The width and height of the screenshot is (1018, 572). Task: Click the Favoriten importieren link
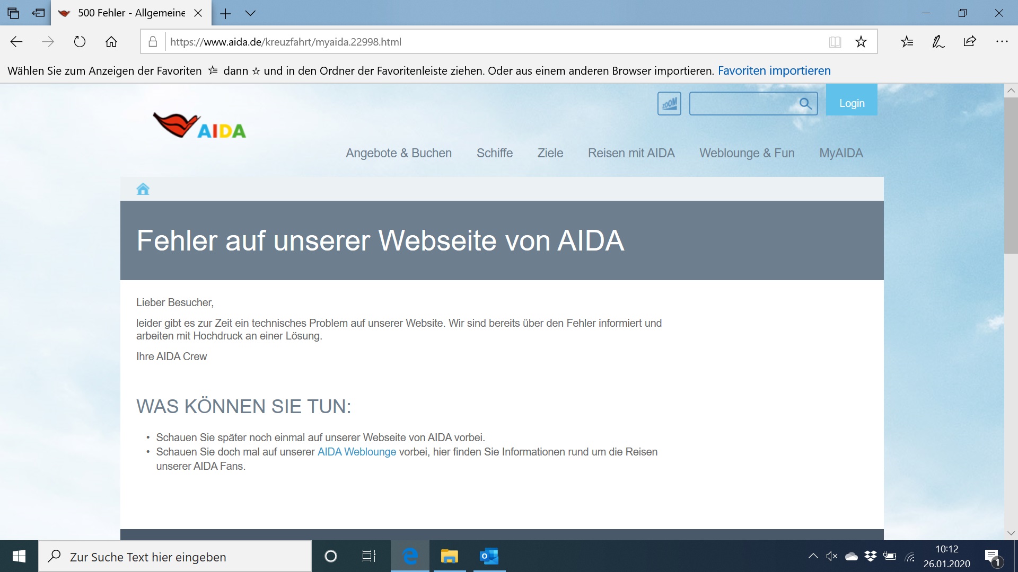click(x=774, y=70)
